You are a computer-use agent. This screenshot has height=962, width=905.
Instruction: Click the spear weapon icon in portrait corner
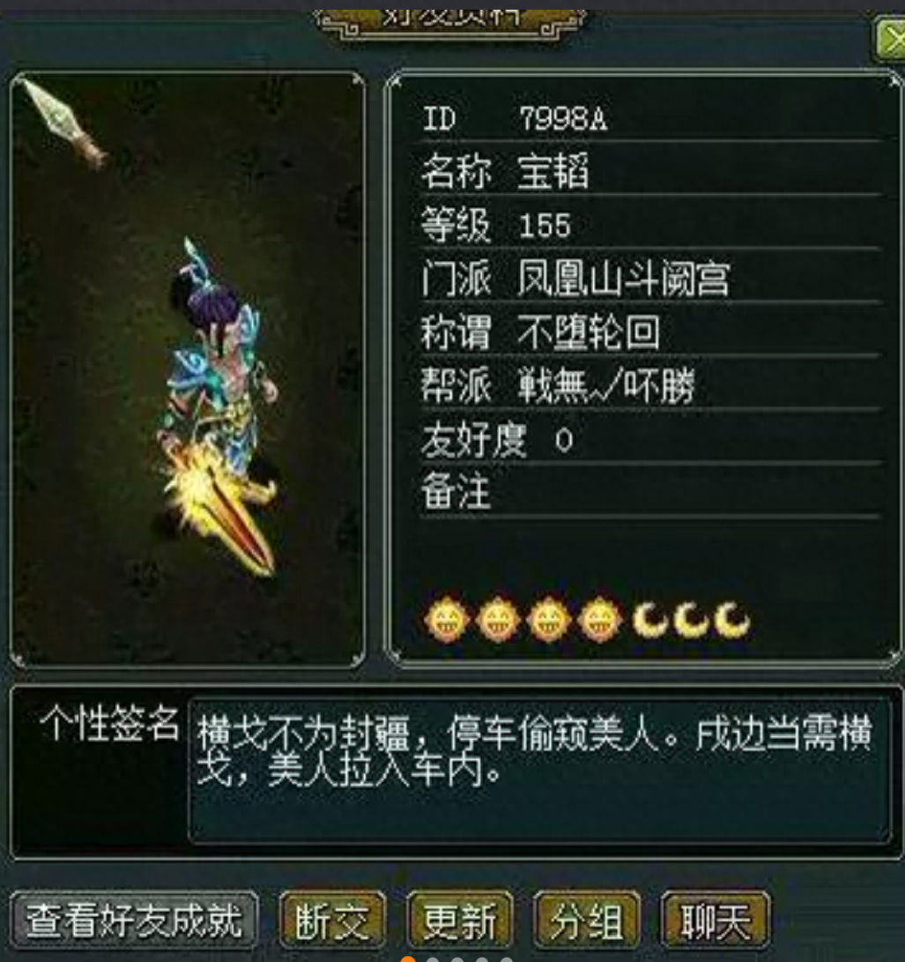click(x=64, y=123)
